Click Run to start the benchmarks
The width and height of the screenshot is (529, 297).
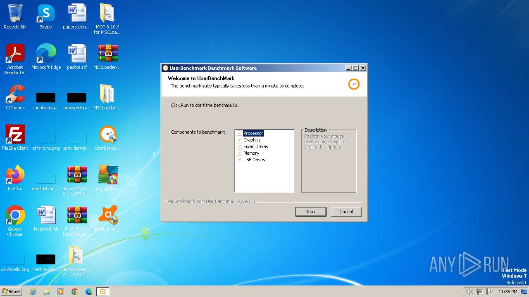pyautogui.click(x=311, y=212)
